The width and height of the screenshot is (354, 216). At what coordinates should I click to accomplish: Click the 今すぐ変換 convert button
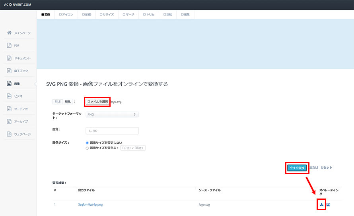click(297, 168)
